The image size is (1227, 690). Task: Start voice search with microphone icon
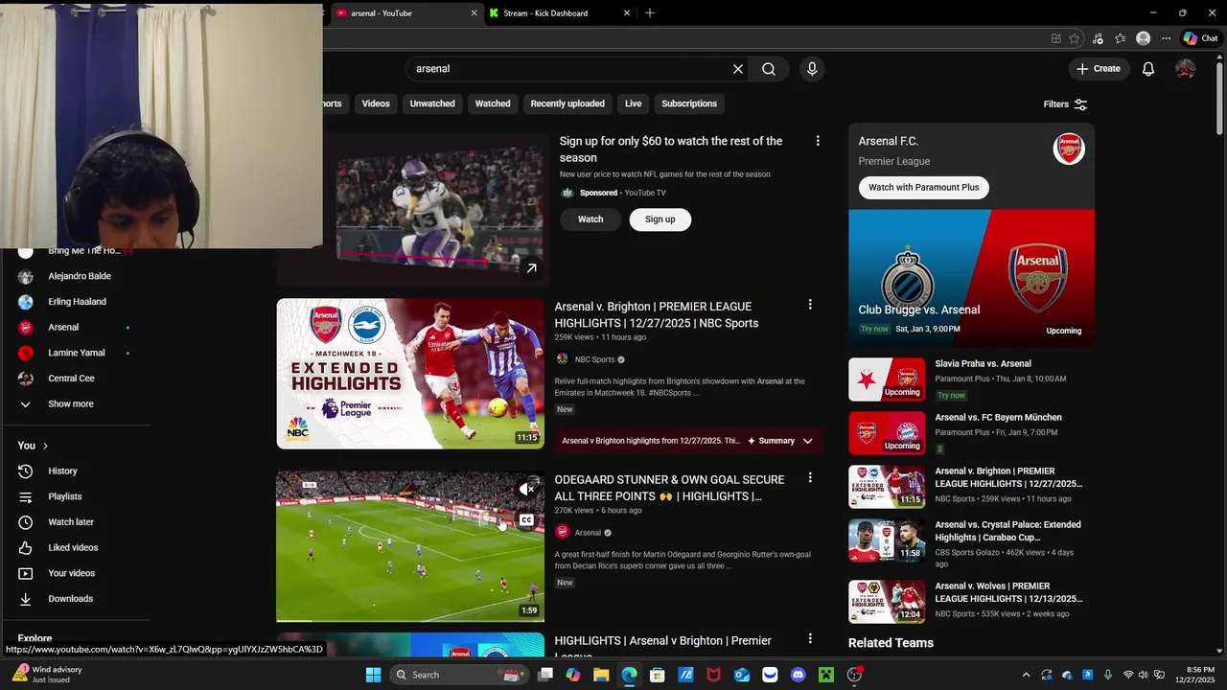pyautogui.click(x=812, y=69)
